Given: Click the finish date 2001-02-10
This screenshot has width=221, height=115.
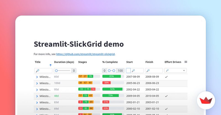Looking at the screenshot, I should (152, 109).
